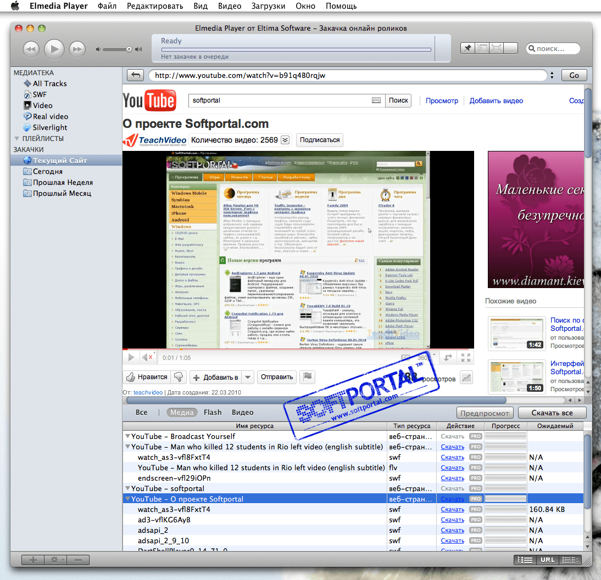Select All Tracks in library
The image size is (601, 580).
pyautogui.click(x=49, y=83)
